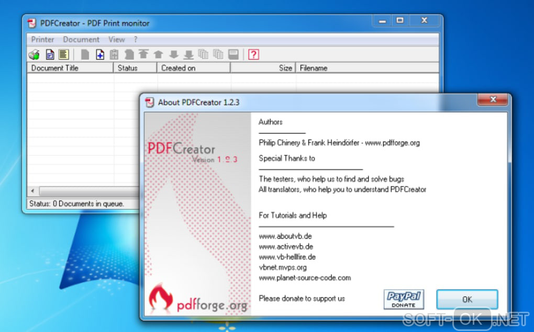534x332 pixels.
Task: Minimize the PDF Print monitor window
Action: pos(382,21)
